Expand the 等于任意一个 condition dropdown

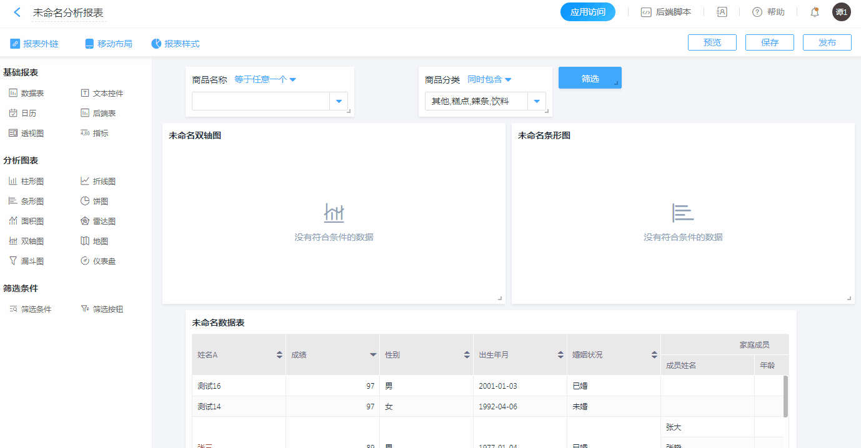click(265, 80)
